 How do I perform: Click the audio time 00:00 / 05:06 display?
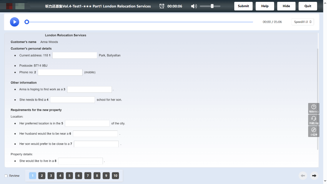pyautogui.click(x=272, y=22)
